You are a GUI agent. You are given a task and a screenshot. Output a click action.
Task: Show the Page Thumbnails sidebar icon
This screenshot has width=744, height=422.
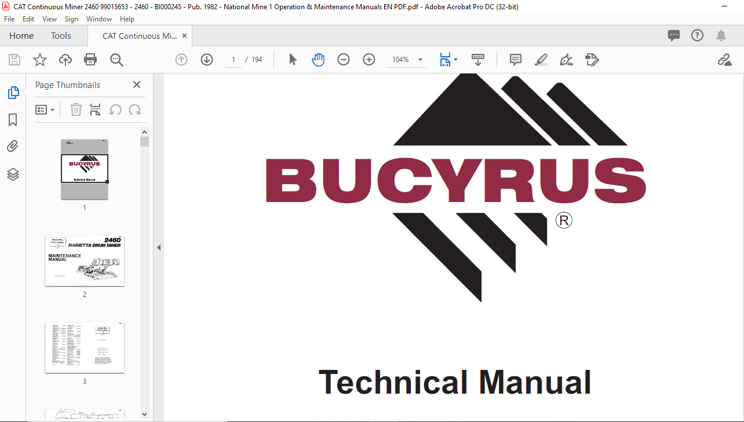(13, 93)
